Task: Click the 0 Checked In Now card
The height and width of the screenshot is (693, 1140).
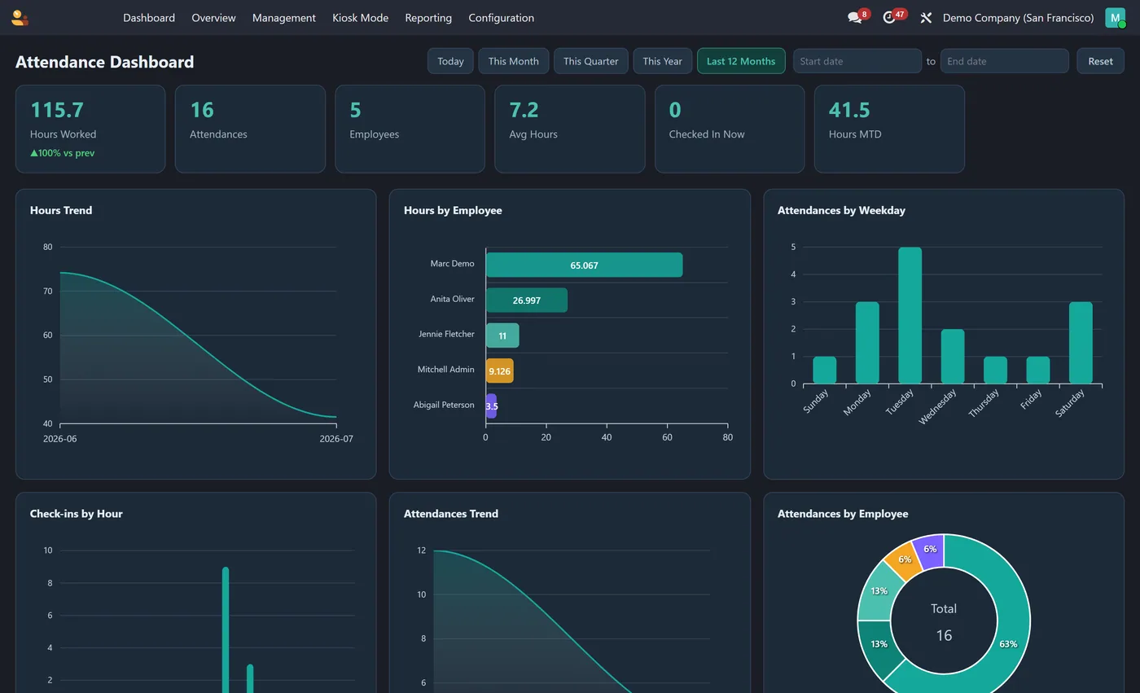Action: click(730, 129)
